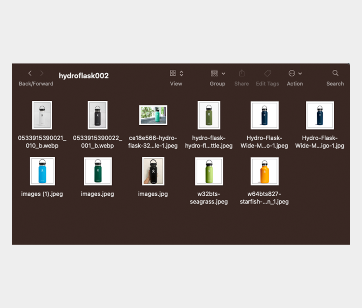
Task: Click filename Hydro-Flask-Wide-M...igo-1.jpg
Action: (320, 142)
